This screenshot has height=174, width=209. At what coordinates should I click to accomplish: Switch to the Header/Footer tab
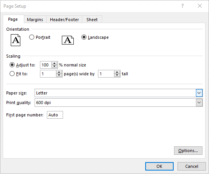click(64, 20)
